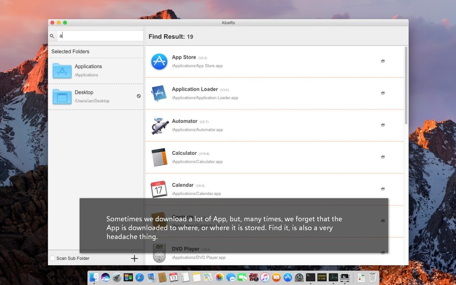
Task: Click the App Store app icon in results
Action: pyautogui.click(x=159, y=62)
